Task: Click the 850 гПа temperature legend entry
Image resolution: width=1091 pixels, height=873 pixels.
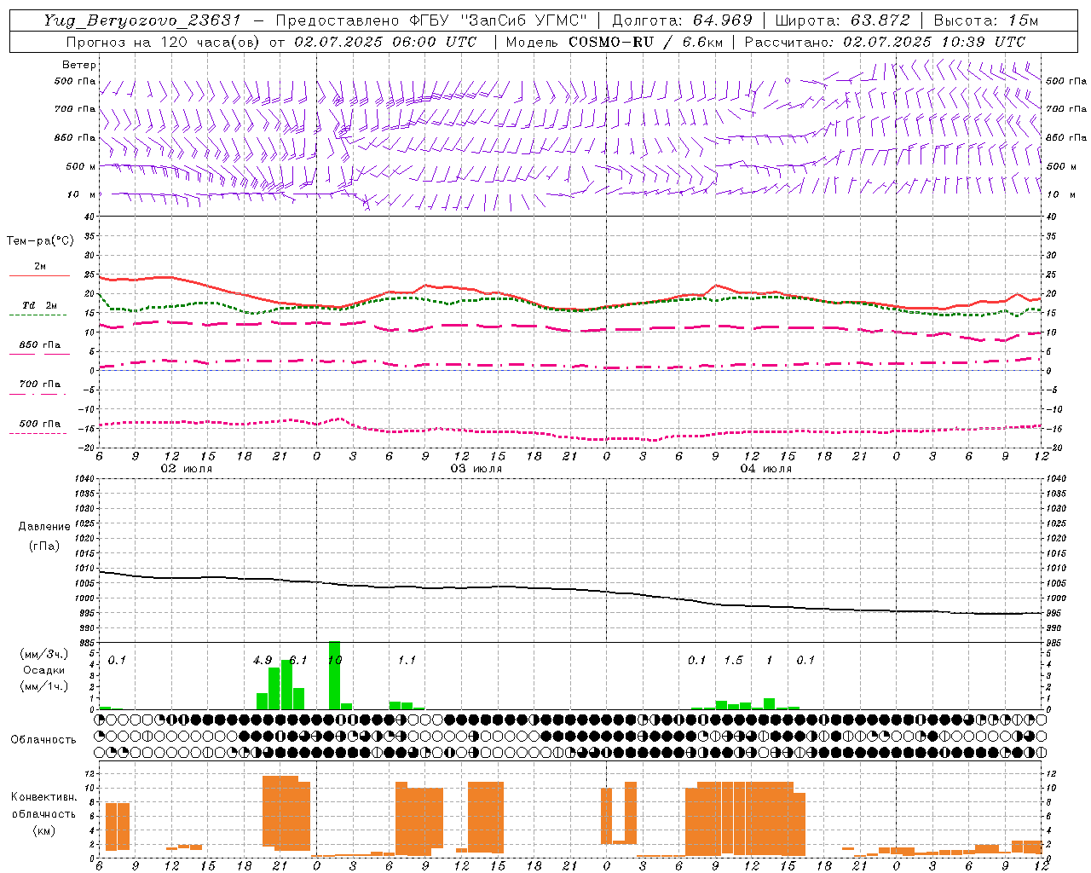Action: [39, 347]
